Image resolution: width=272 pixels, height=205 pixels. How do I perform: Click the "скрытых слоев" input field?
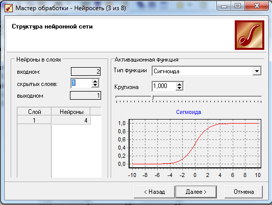(81, 83)
